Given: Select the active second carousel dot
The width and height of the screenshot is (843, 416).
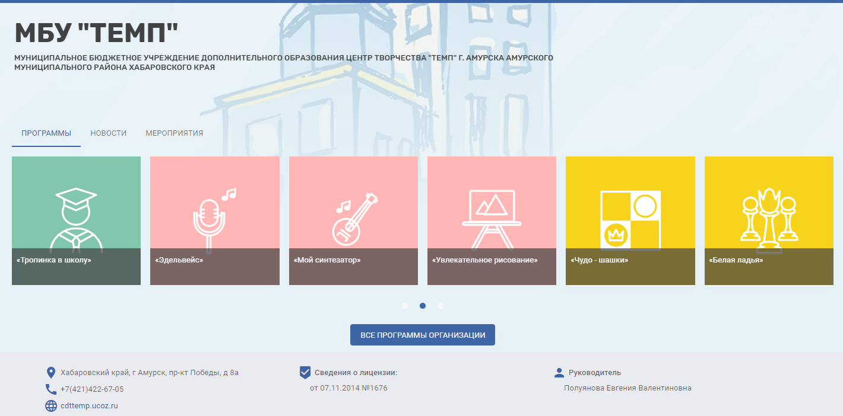Looking at the screenshot, I should click(x=423, y=306).
